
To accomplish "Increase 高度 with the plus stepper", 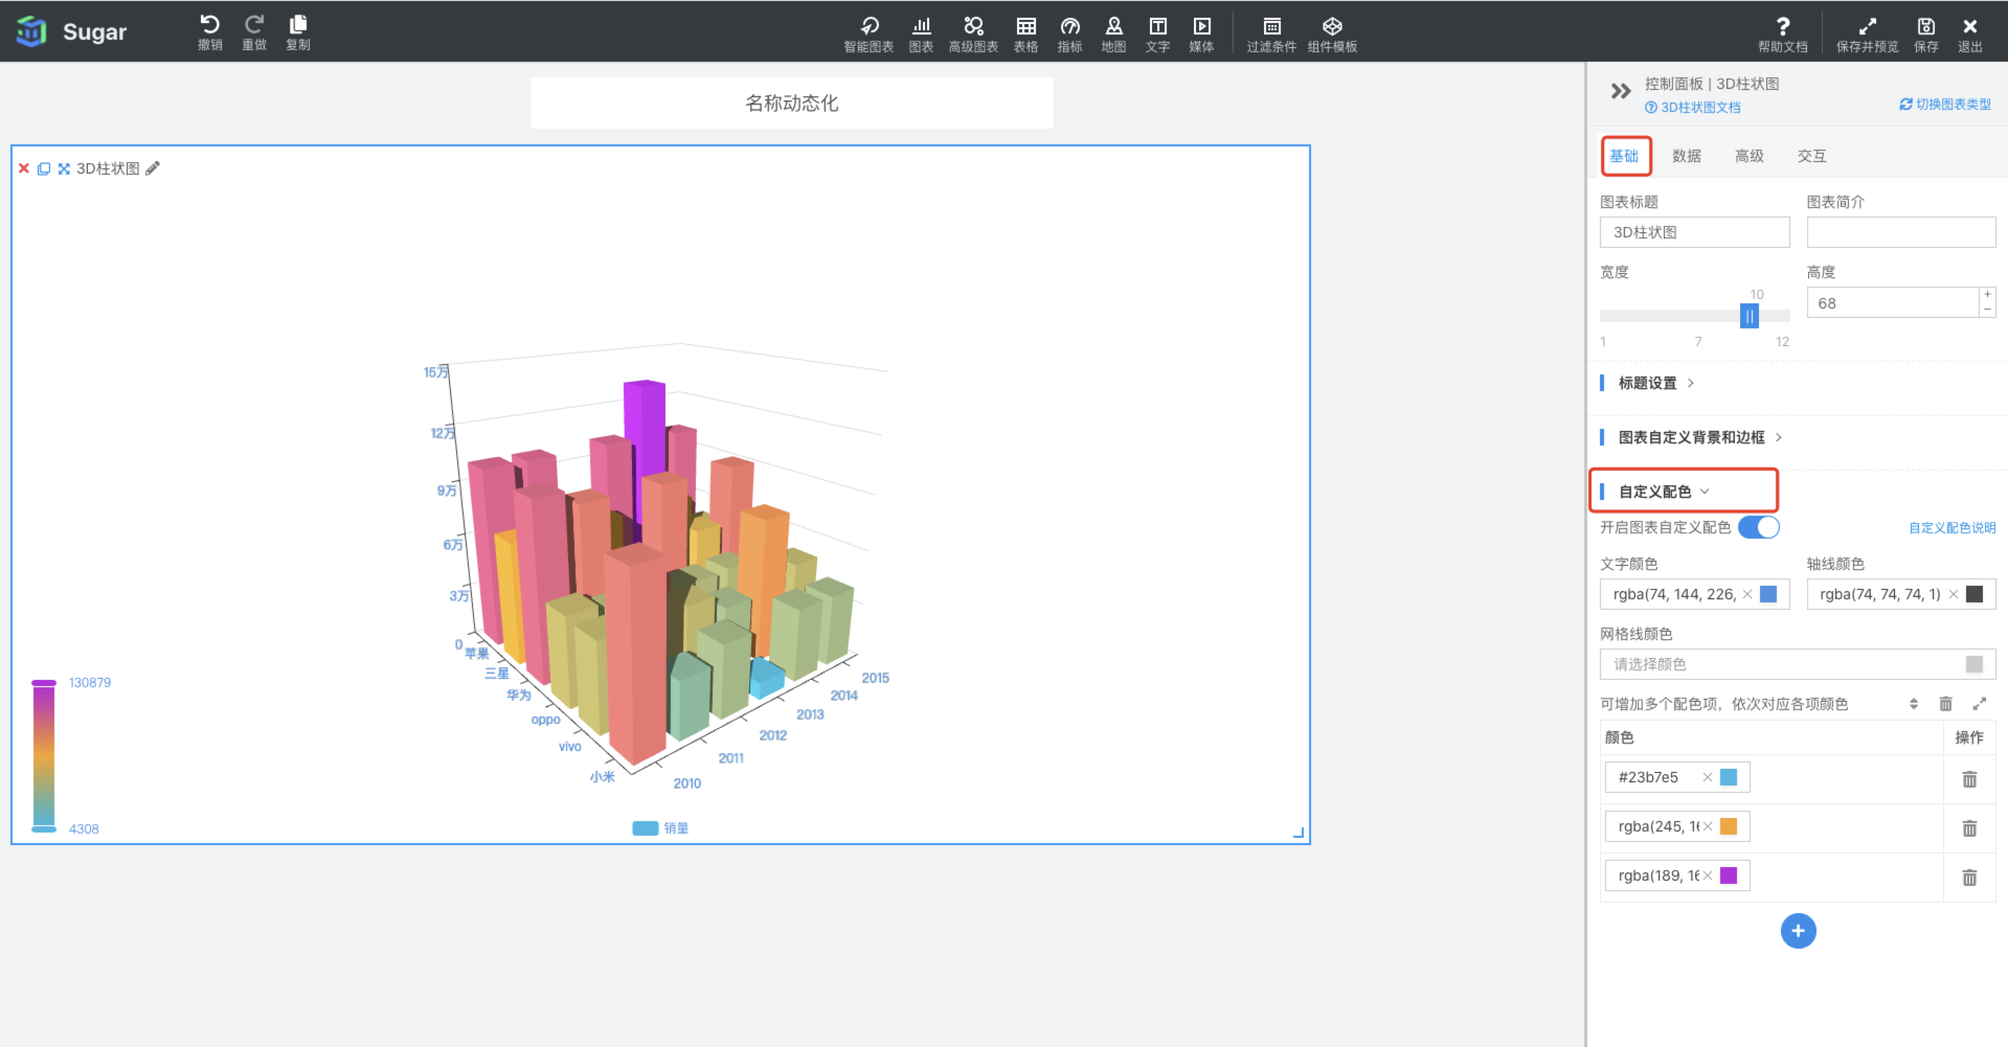I will (x=1988, y=294).
